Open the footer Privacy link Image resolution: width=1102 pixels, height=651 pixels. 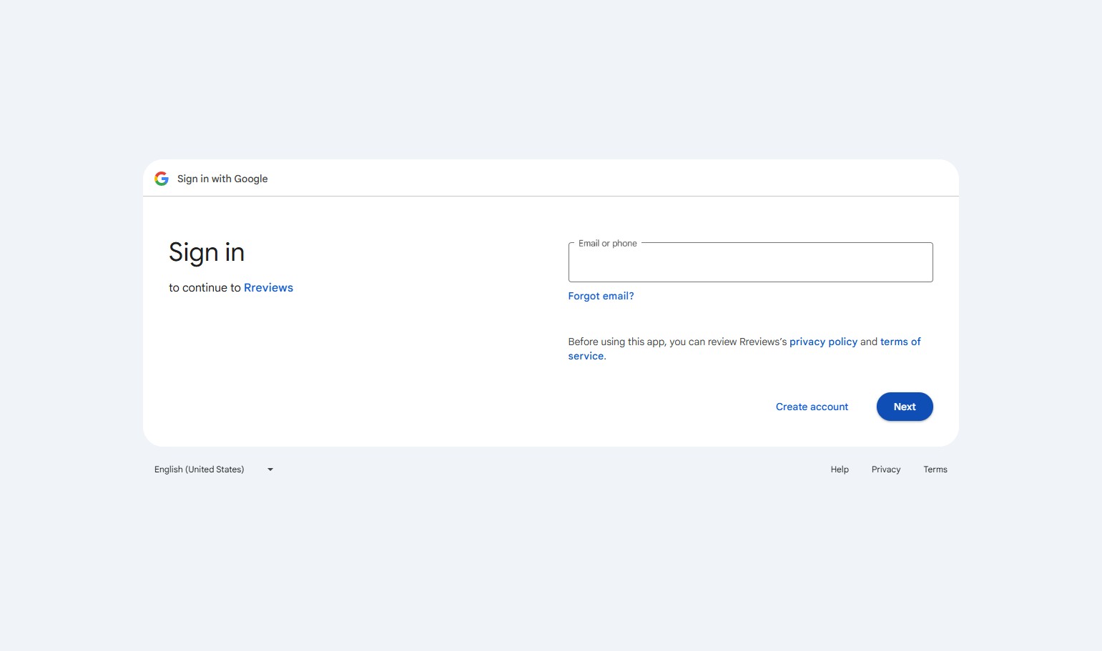[885, 469]
